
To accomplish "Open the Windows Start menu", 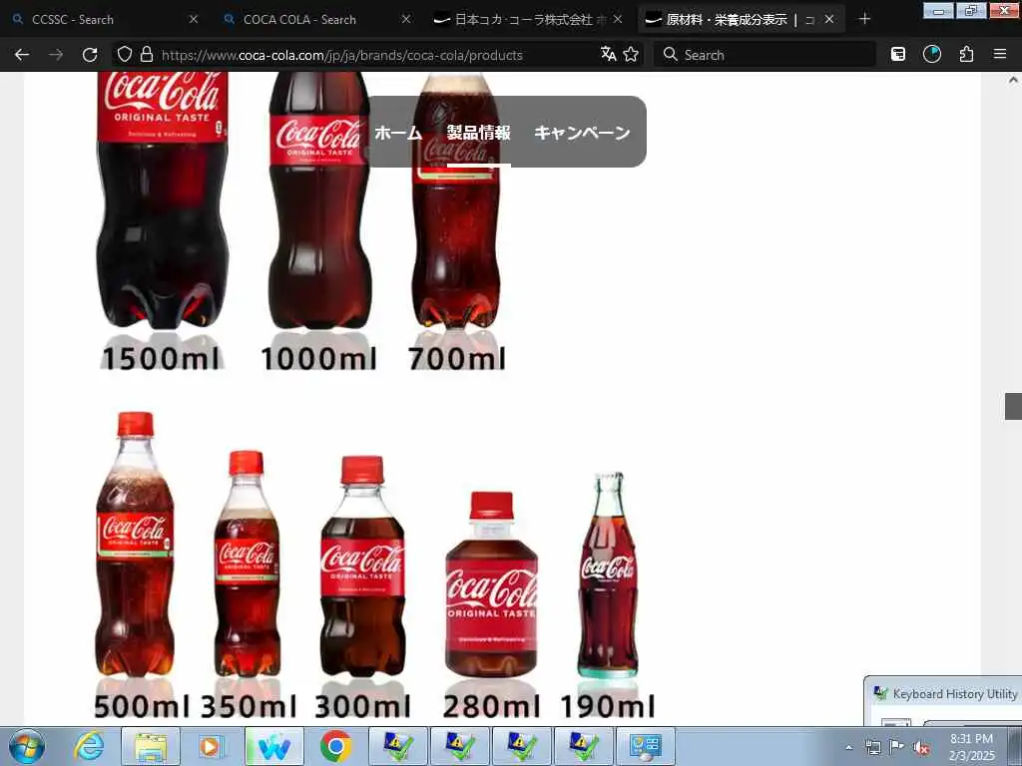I will coord(27,746).
